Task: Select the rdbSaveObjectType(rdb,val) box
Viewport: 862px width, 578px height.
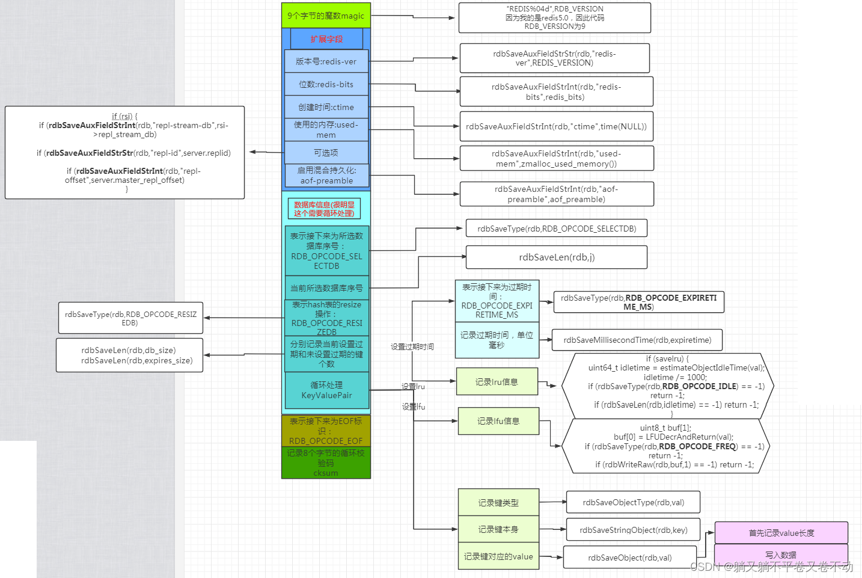Action: coord(634,502)
